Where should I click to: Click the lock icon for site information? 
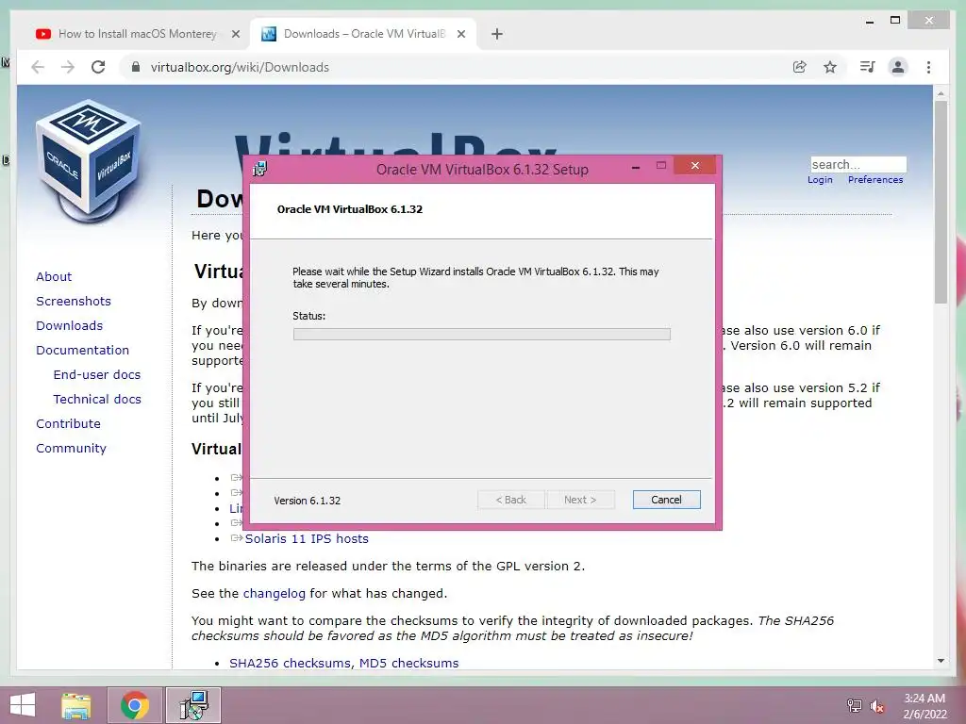pyautogui.click(x=136, y=67)
